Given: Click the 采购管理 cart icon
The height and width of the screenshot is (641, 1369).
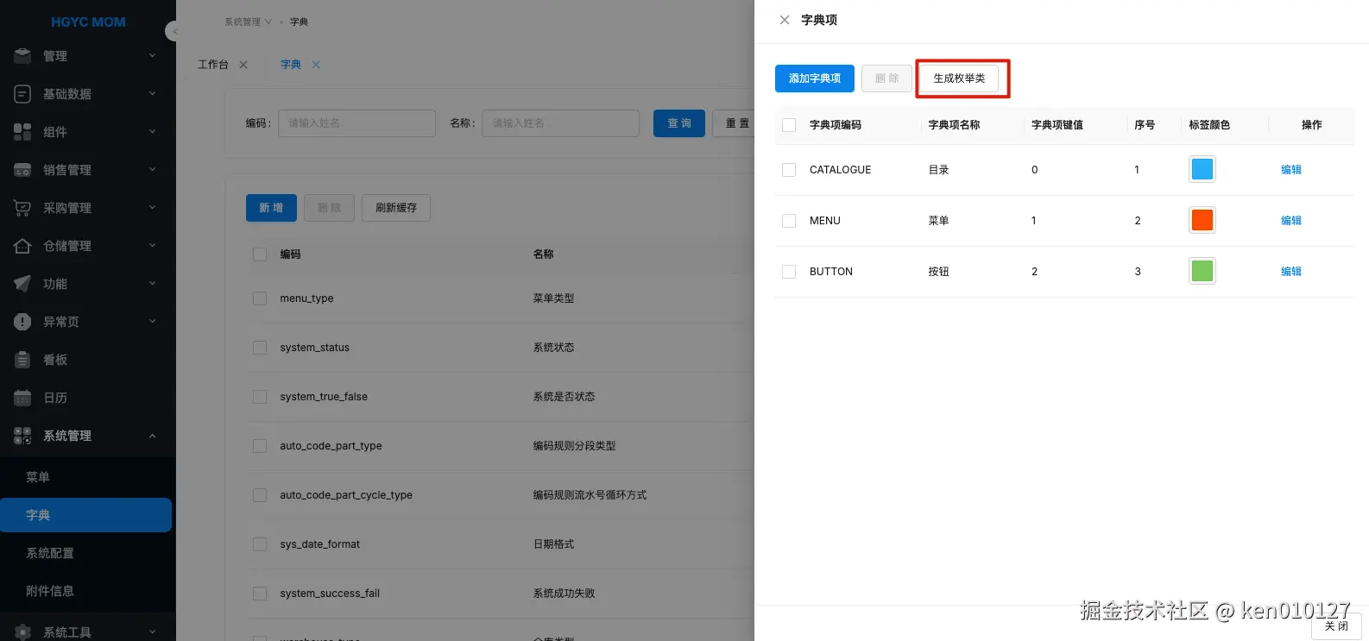Looking at the screenshot, I should click(x=22, y=208).
